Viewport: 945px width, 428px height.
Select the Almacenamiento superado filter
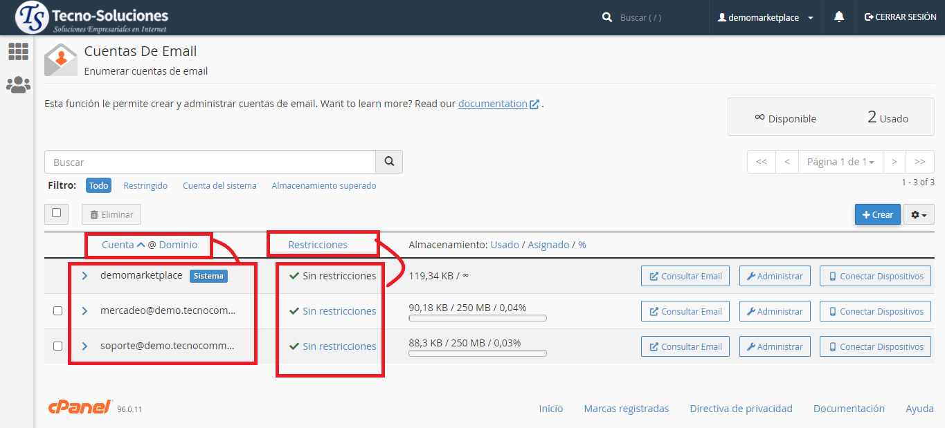pos(323,186)
